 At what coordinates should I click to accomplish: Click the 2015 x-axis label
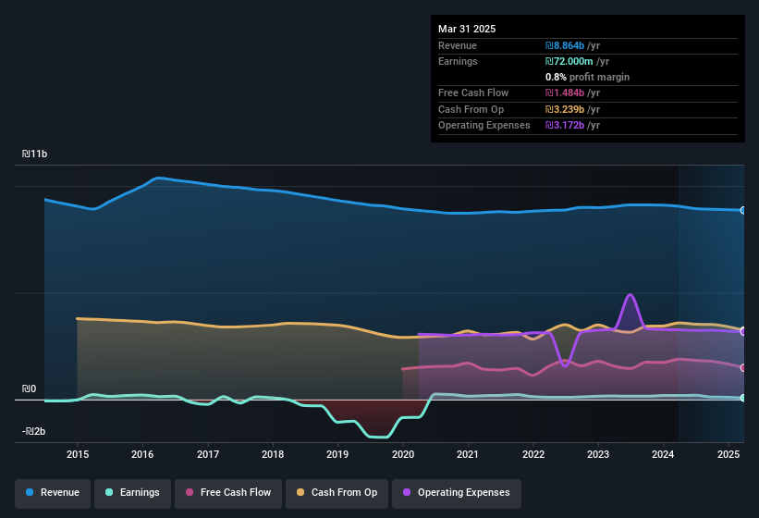coord(78,454)
